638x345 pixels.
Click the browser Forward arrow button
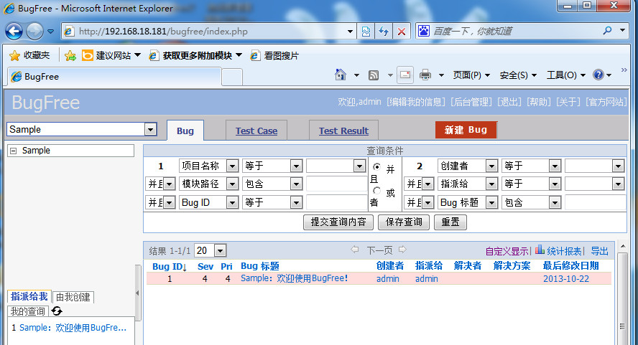[x=34, y=32]
